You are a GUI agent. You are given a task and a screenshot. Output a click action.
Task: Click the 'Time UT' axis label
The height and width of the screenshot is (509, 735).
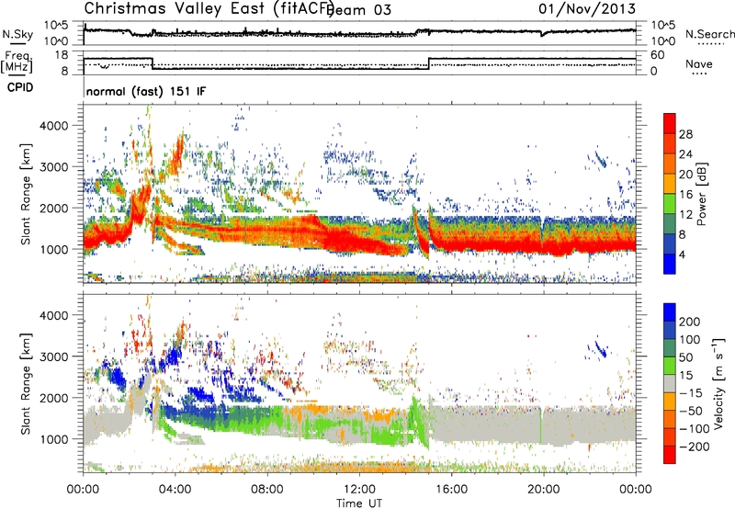[359, 503]
